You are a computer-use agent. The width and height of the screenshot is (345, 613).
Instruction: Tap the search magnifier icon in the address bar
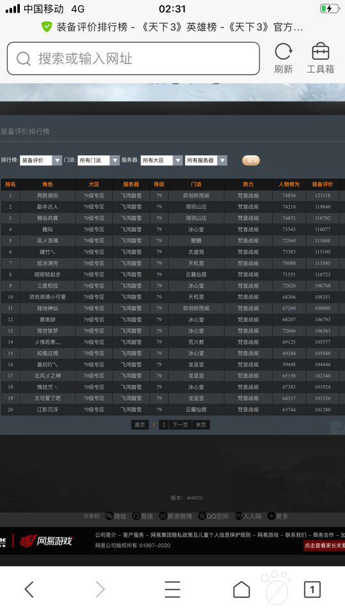point(24,59)
